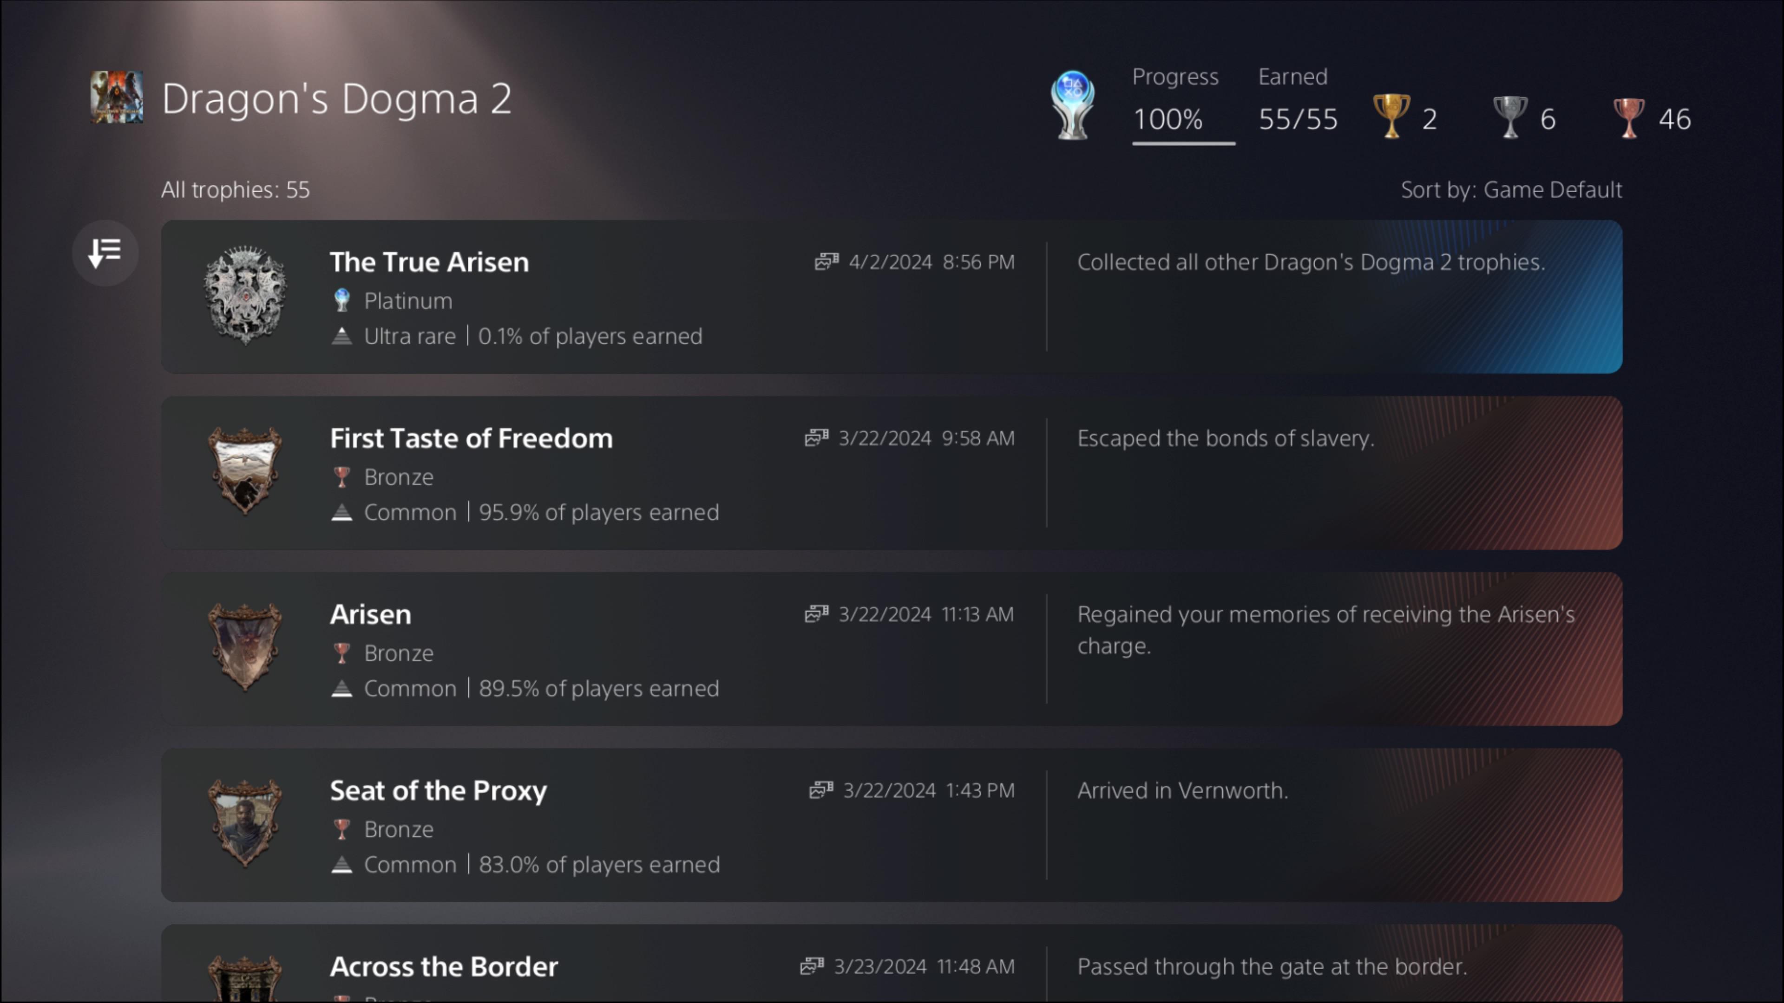Open the Across the Border trophy

[444, 966]
